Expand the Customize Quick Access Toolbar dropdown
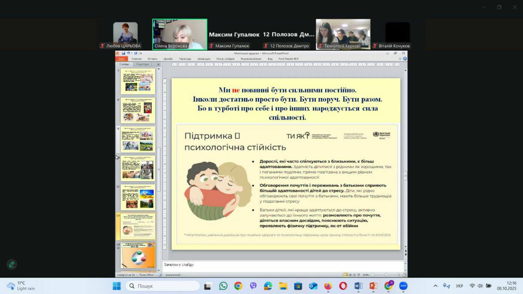Image resolution: width=523 pixels, height=294 pixels. click(141, 53)
